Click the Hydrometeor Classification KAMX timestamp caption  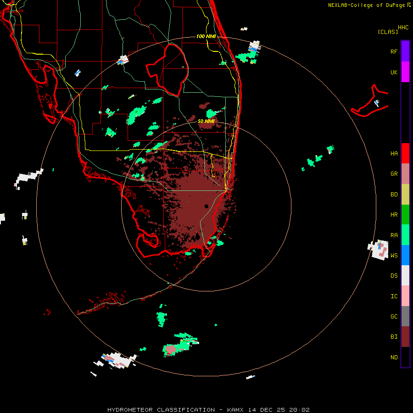208,410
